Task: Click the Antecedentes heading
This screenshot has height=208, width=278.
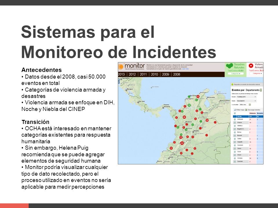Action: pyautogui.click(x=41, y=70)
